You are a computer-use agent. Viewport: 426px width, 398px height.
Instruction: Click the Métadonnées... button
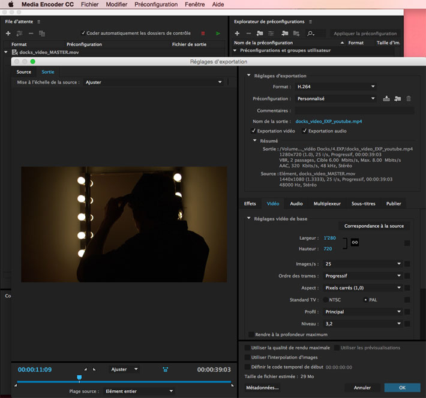262,388
